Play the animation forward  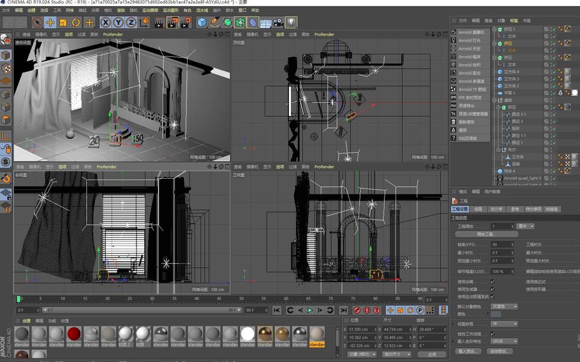(310, 310)
